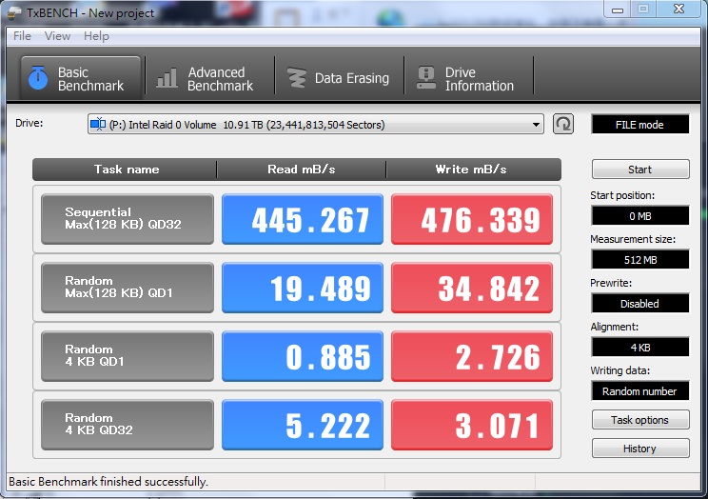Open the View menu

(x=57, y=36)
